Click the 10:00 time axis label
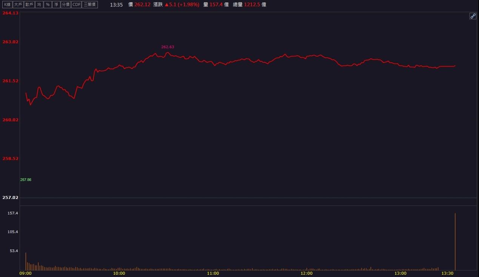Image resolution: width=479 pixels, height=277 pixels. coord(119,273)
